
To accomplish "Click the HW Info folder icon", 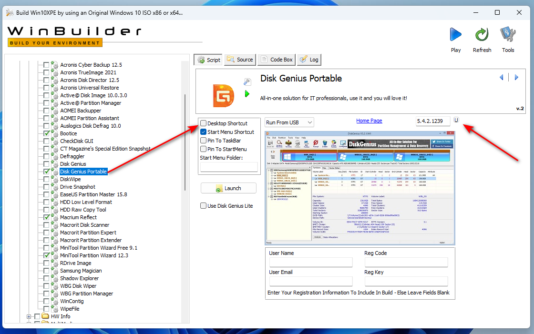I will 45,316.
